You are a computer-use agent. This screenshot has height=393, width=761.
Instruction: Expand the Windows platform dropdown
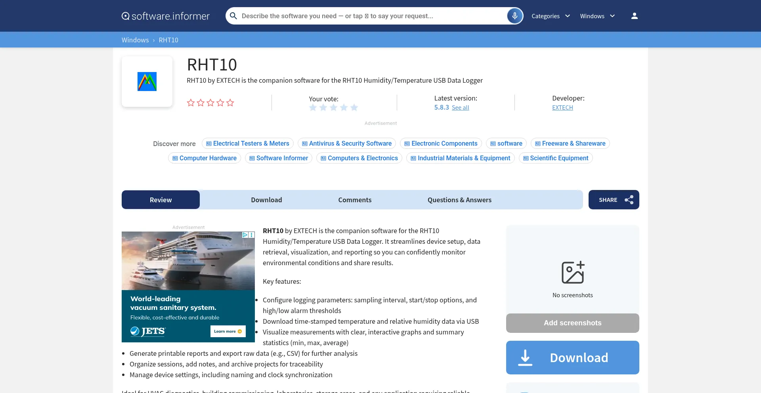(x=597, y=16)
